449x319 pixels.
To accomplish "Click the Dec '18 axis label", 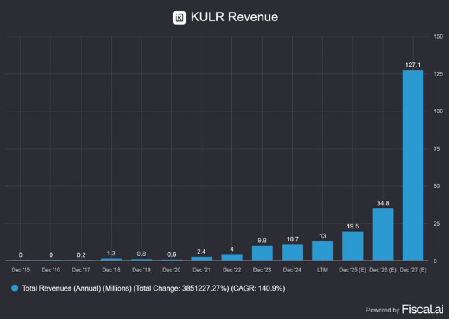I will click(x=111, y=270).
